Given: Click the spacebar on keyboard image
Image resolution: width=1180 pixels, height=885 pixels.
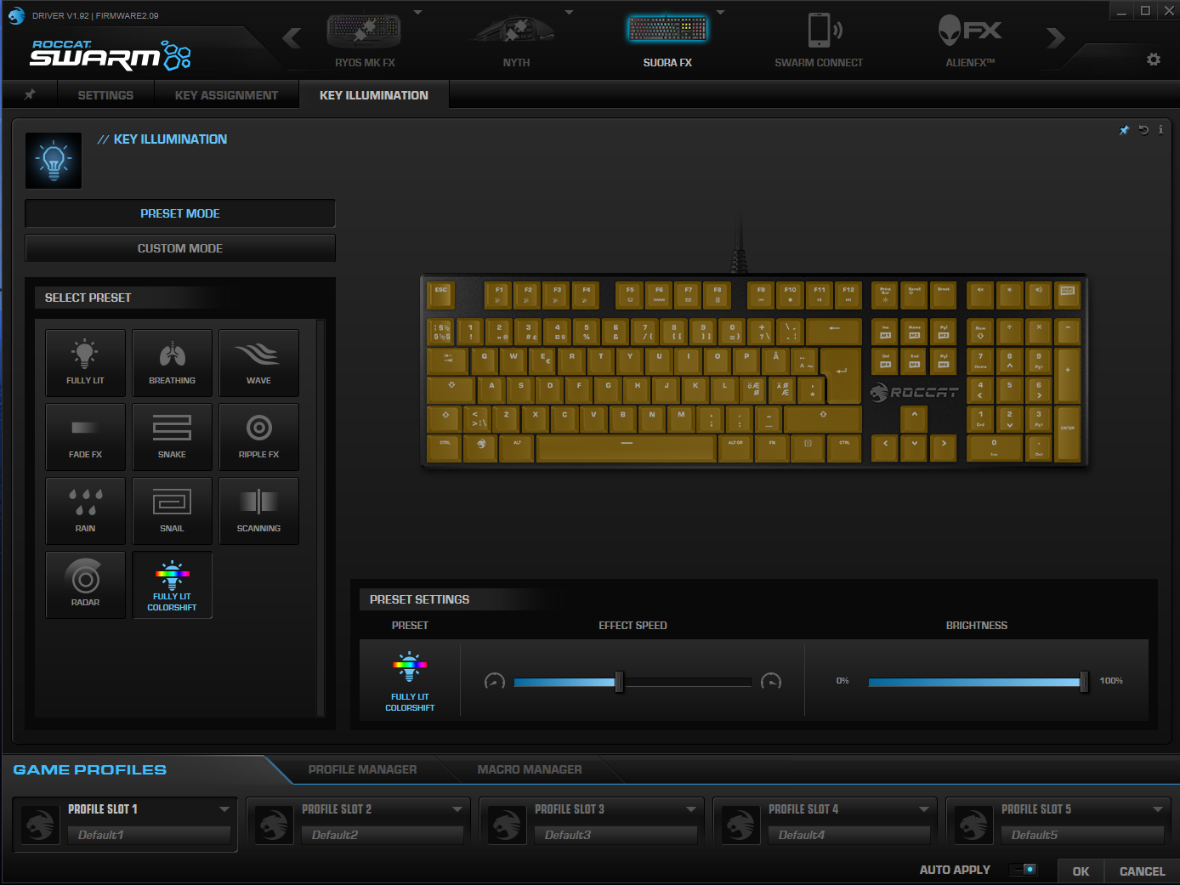Looking at the screenshot, I should click(x=627, y=447).
